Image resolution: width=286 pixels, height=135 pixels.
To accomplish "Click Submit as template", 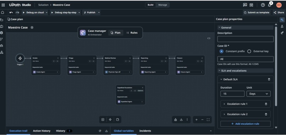I will 257,12.
